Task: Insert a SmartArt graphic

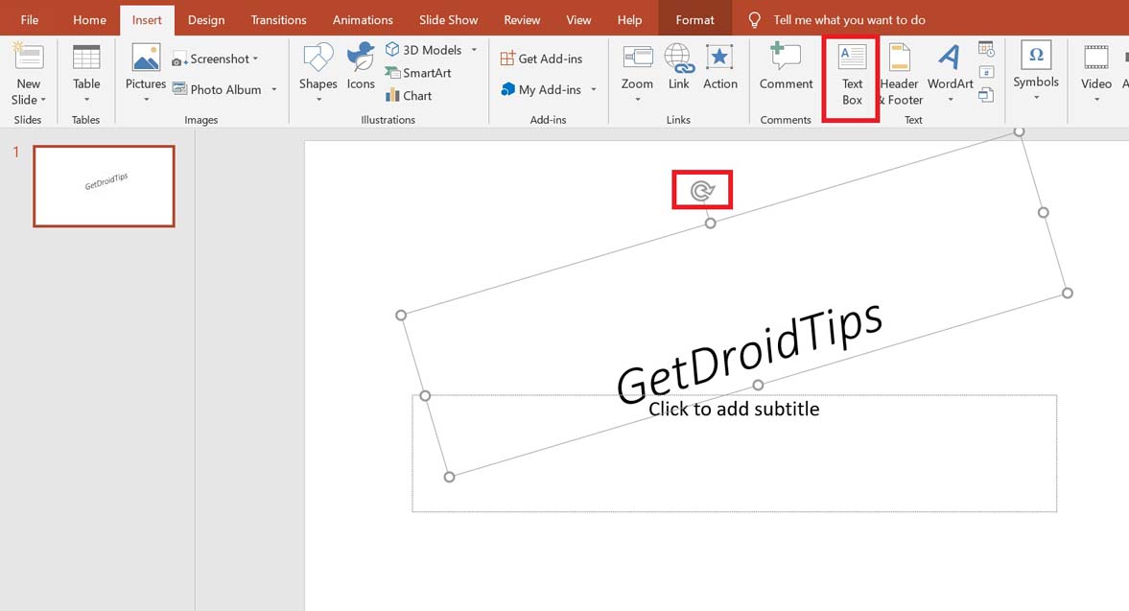Action: [x=417, y=73]
